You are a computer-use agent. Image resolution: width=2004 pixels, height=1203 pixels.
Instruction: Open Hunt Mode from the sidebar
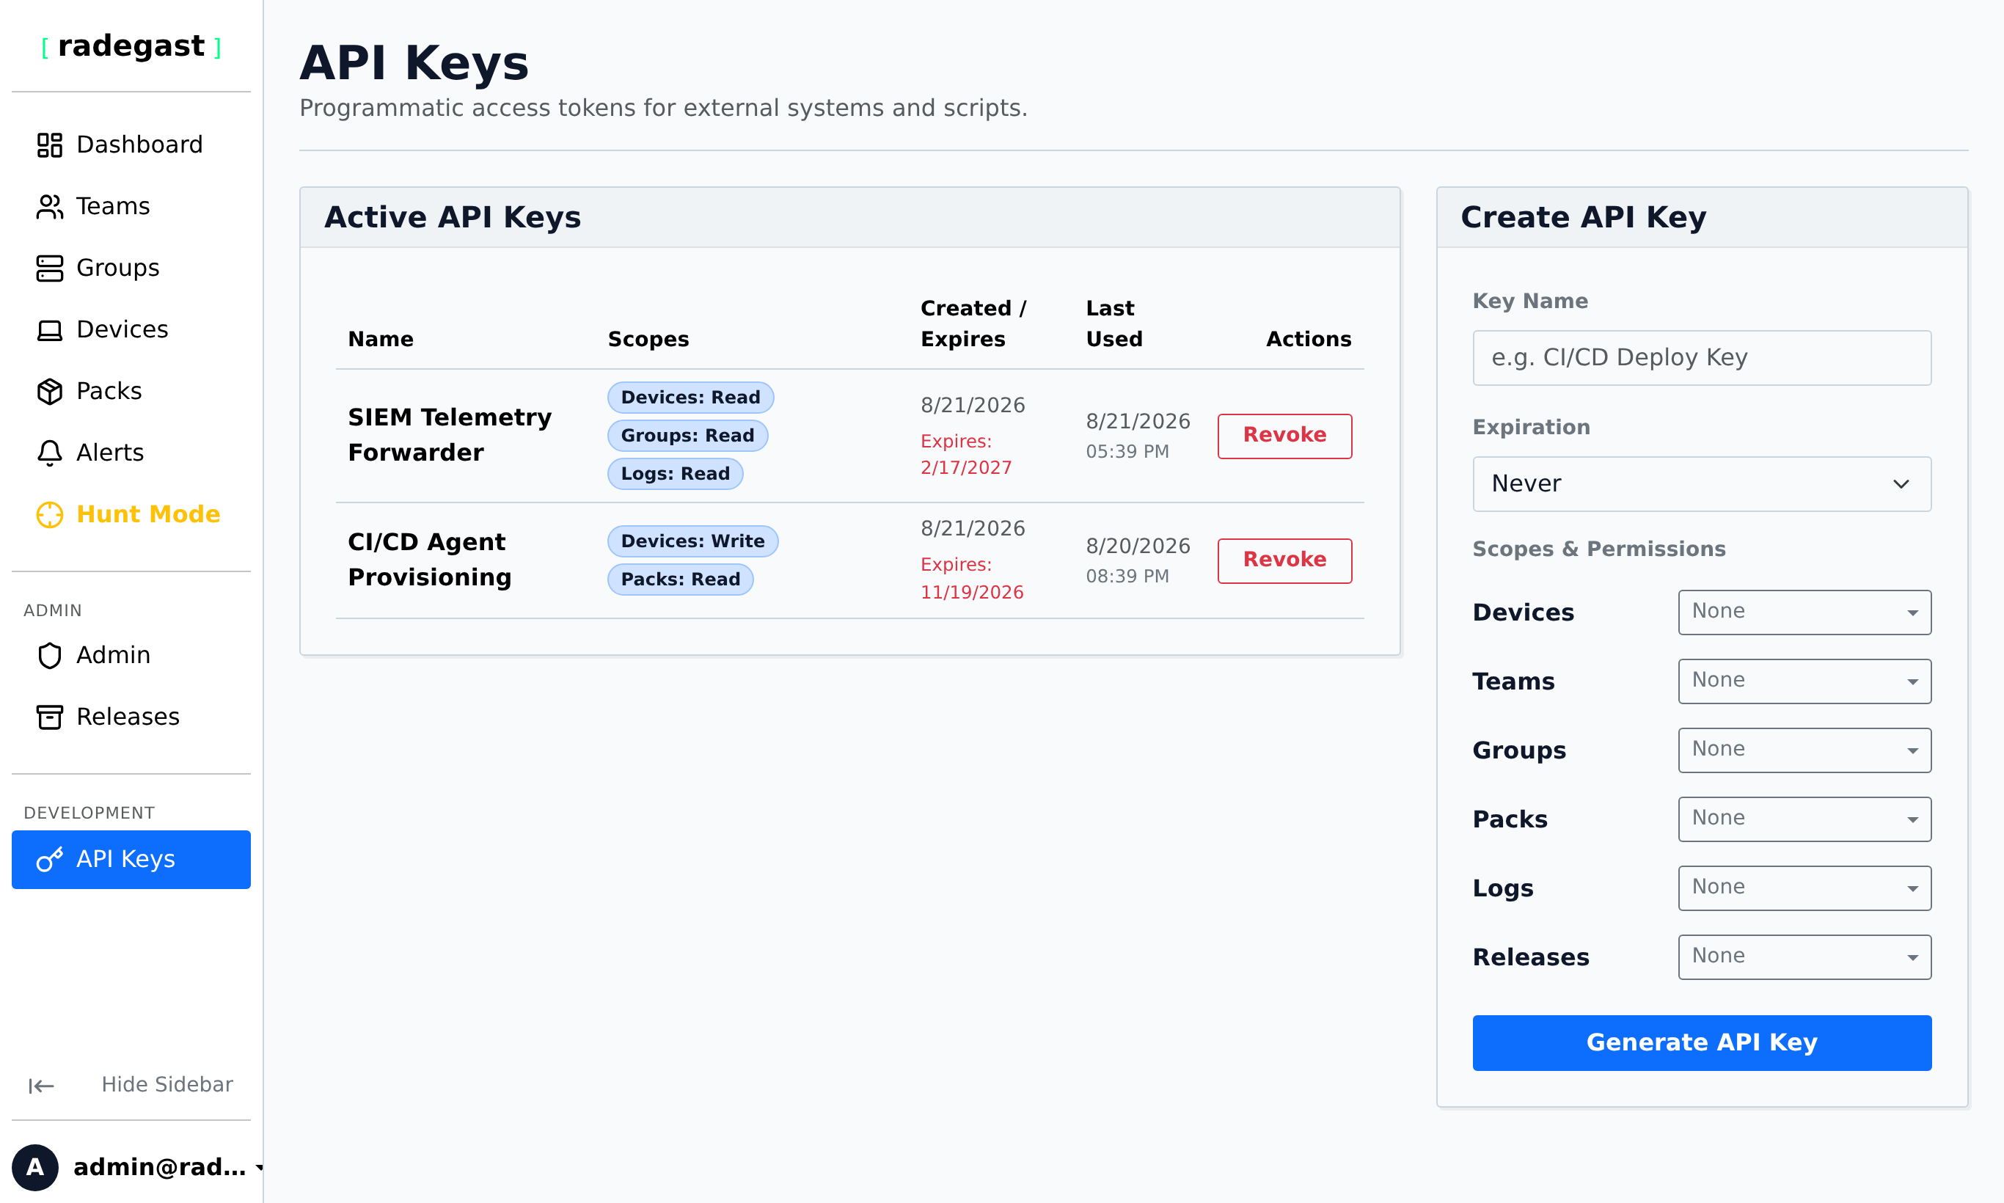pyautogui.click(x=131, y=515)
